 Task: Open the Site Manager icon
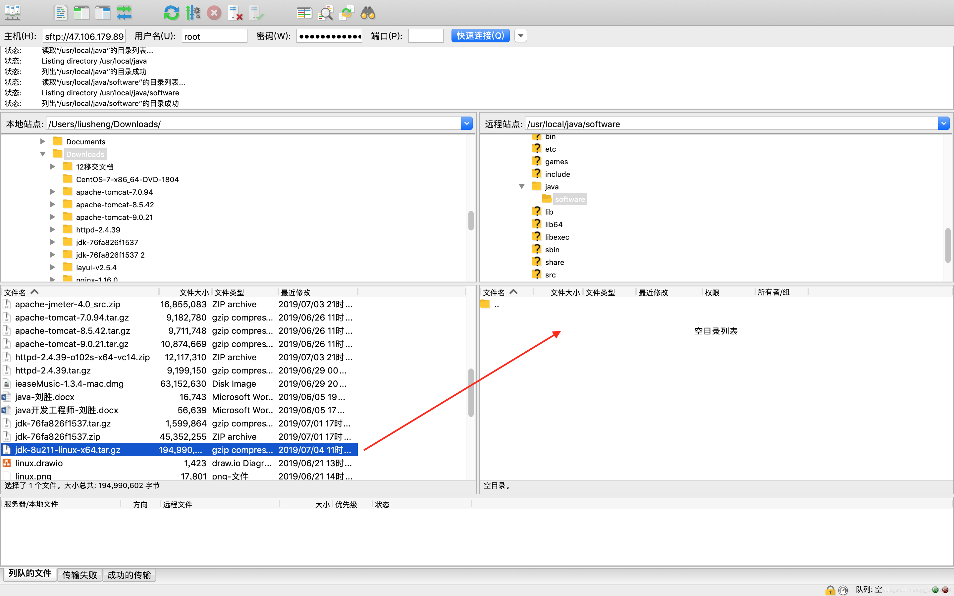(13, 13)
